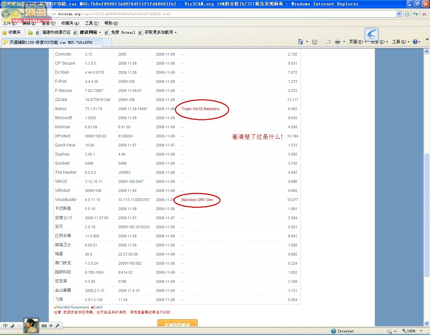Screen dimensions: 430x335
Task: Open IME settings wrench icon
Action: 57,326
